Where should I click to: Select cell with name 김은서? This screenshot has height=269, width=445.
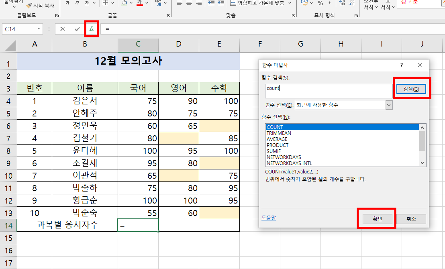click(x=85, y=101)
